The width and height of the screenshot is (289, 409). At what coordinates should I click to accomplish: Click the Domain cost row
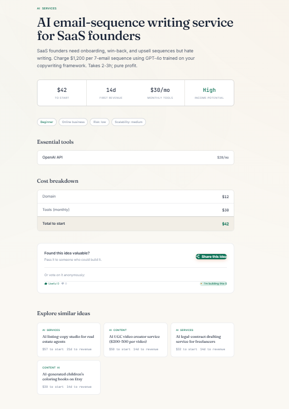point(136,197)
